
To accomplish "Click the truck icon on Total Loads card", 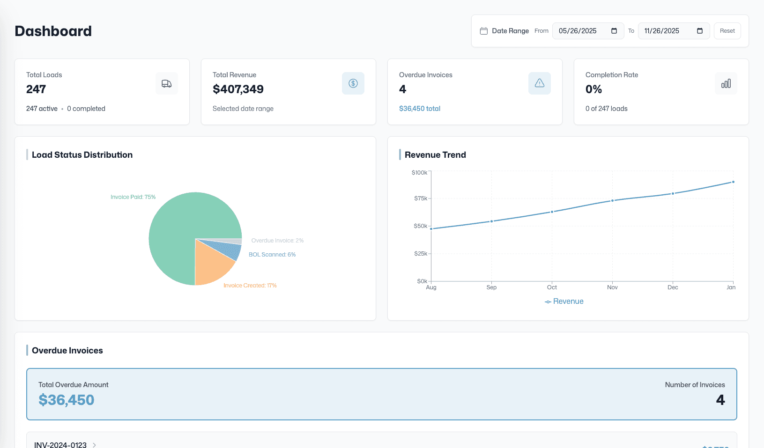I will 166,83.
